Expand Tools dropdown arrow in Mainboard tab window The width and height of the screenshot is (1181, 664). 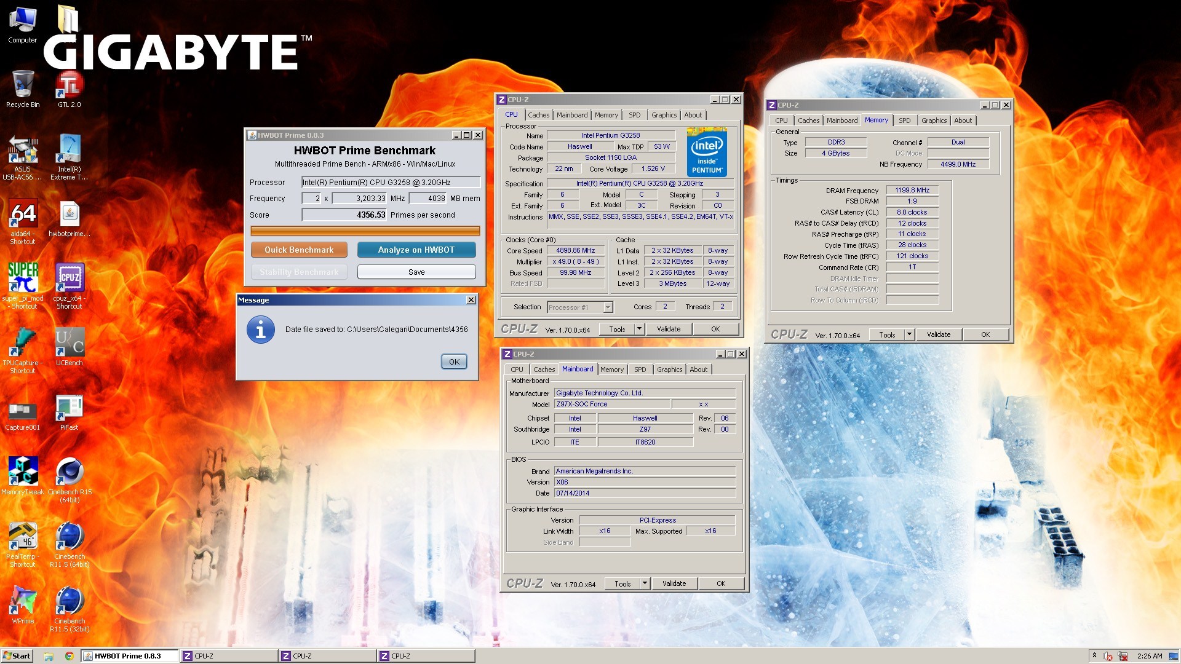(645, 583)
